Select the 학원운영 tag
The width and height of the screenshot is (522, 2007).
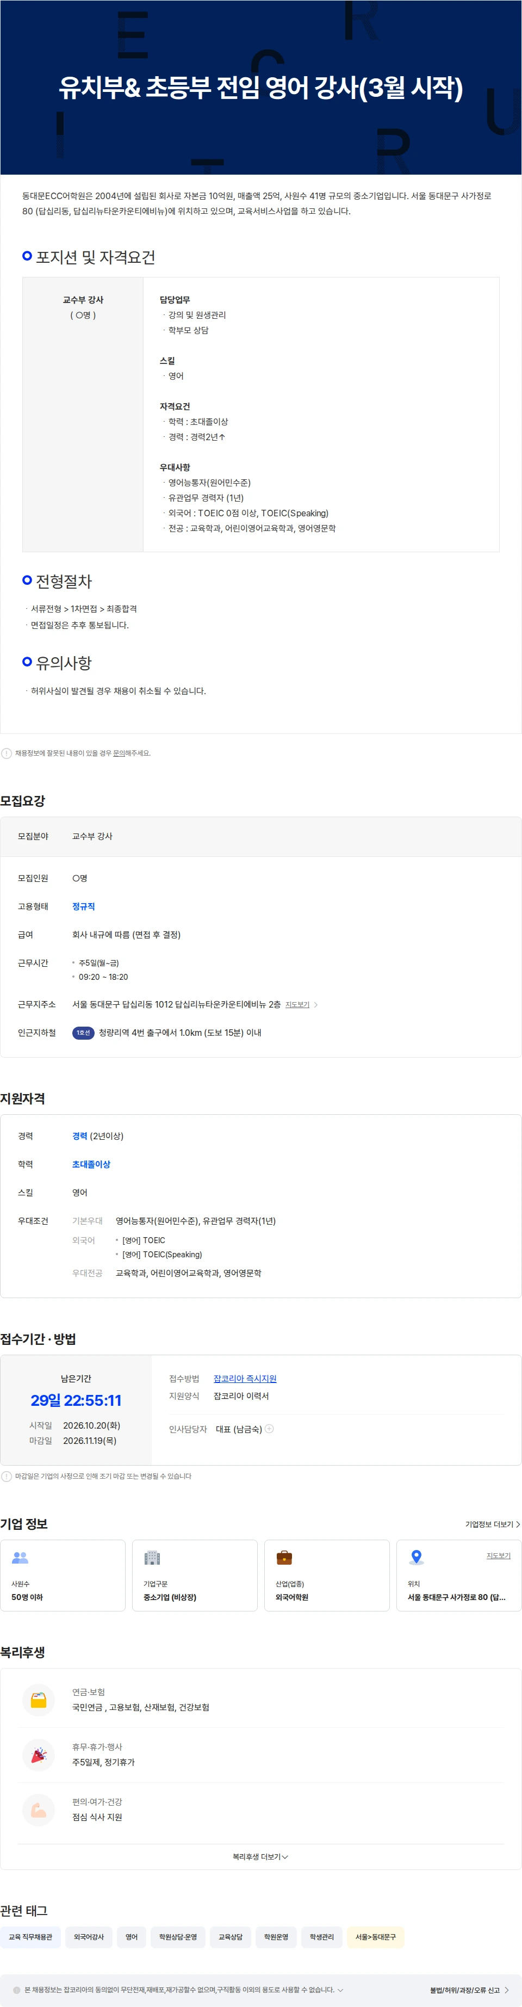coord(276,1938)
